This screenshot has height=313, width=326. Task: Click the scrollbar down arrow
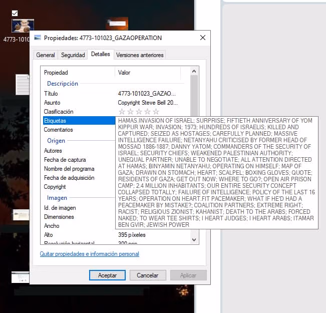click(x=194, y=239)
